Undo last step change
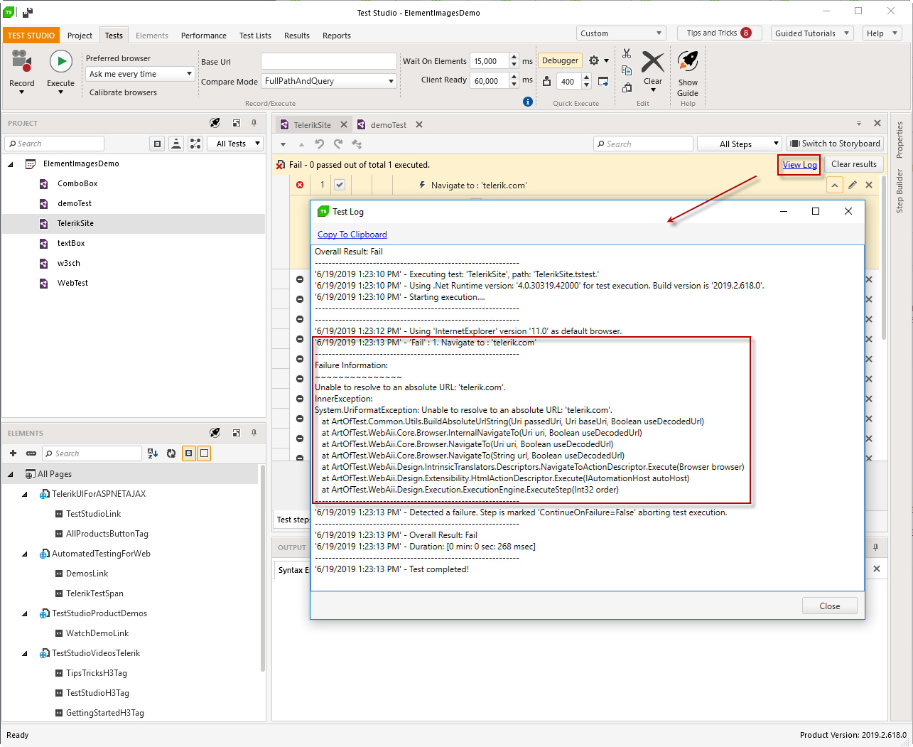913x747 pixels. tap(320, 144)
